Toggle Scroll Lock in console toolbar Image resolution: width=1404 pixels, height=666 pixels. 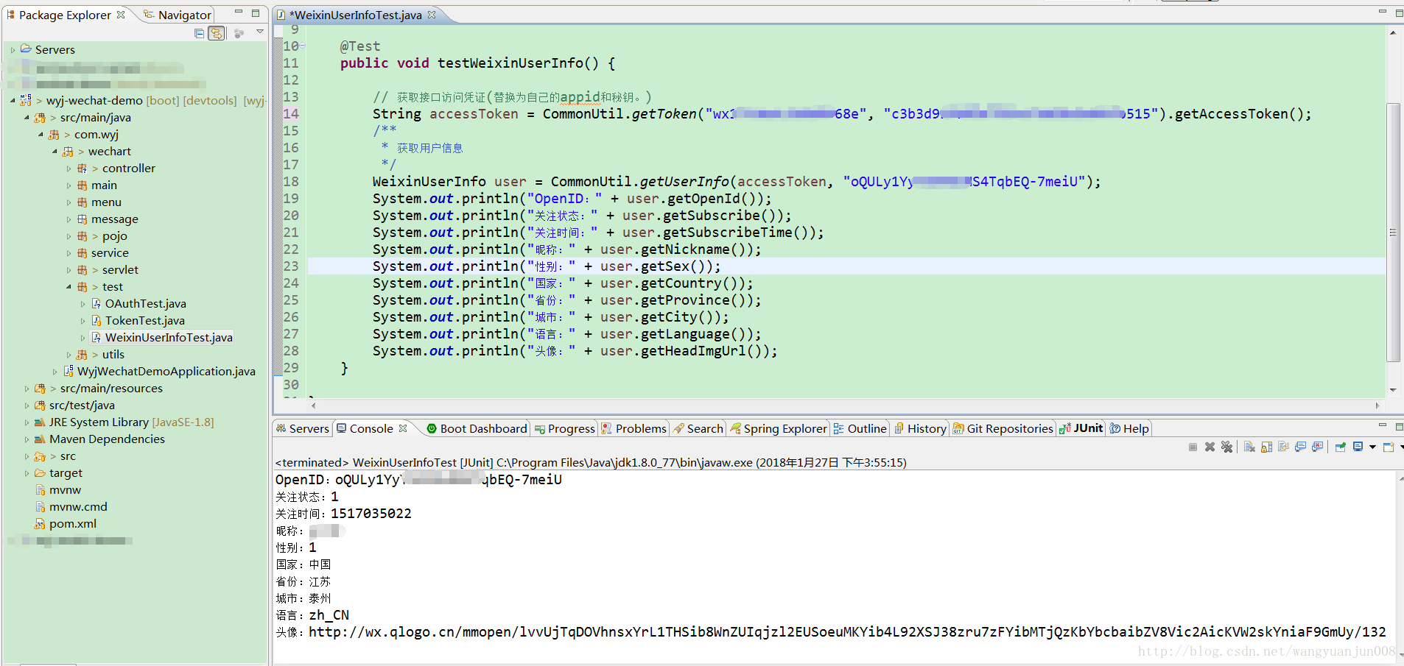point(1266,447)
